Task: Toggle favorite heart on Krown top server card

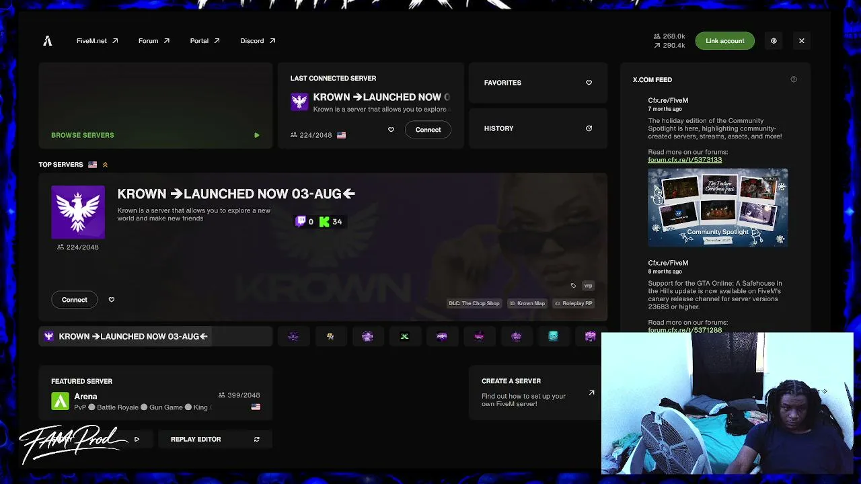Action: [112, 300]
